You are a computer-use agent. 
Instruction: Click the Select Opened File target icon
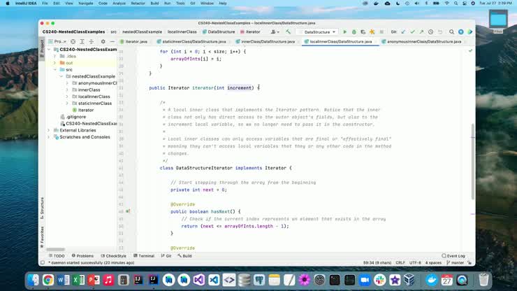pos(73,41)
